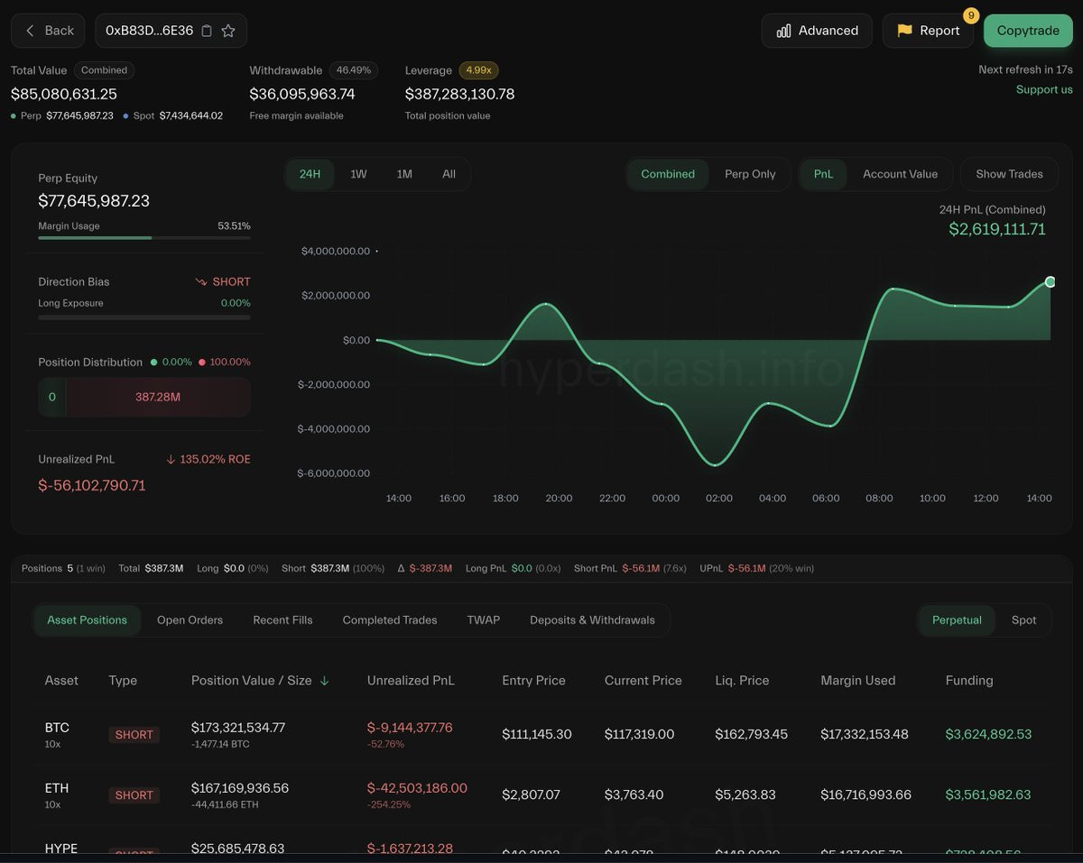Switch chart to Combined mode

(x=668, y=174)
